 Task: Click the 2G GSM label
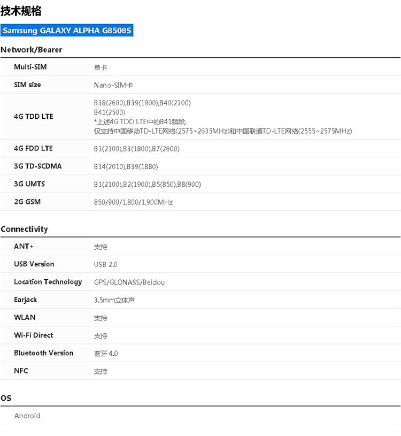click(x=27, y=202)
